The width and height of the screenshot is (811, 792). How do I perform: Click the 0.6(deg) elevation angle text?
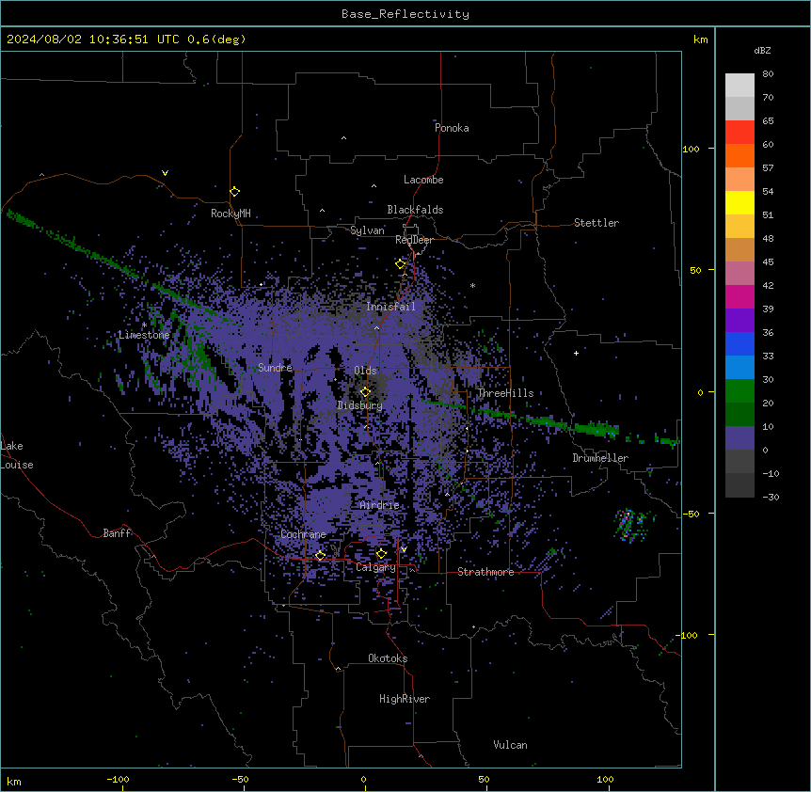(x=216, y=40)
